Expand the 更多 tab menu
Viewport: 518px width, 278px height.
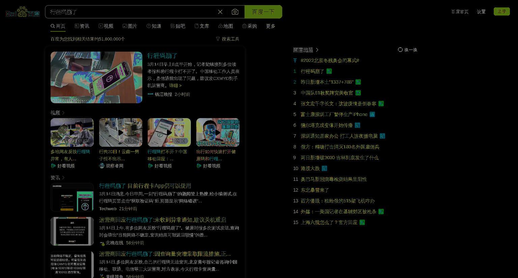(271, 26)
